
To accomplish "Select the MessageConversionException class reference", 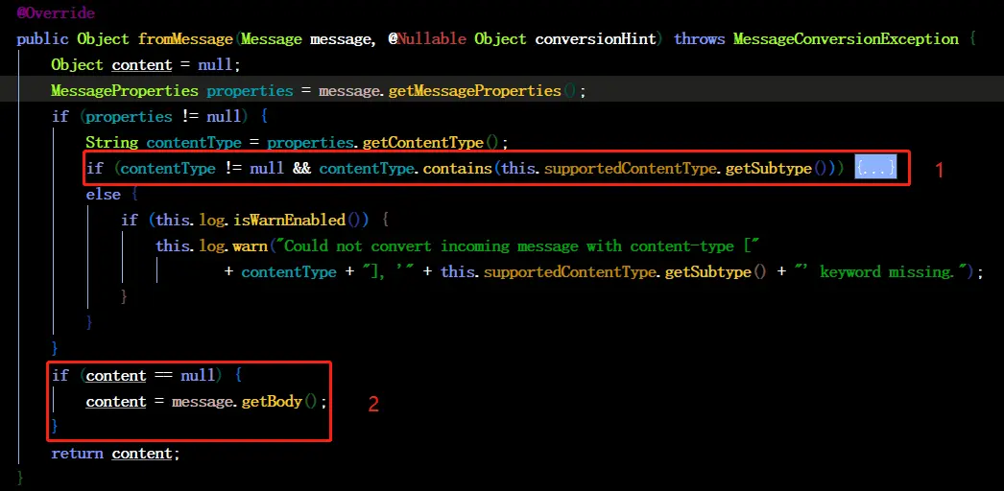I will point(846,39).
